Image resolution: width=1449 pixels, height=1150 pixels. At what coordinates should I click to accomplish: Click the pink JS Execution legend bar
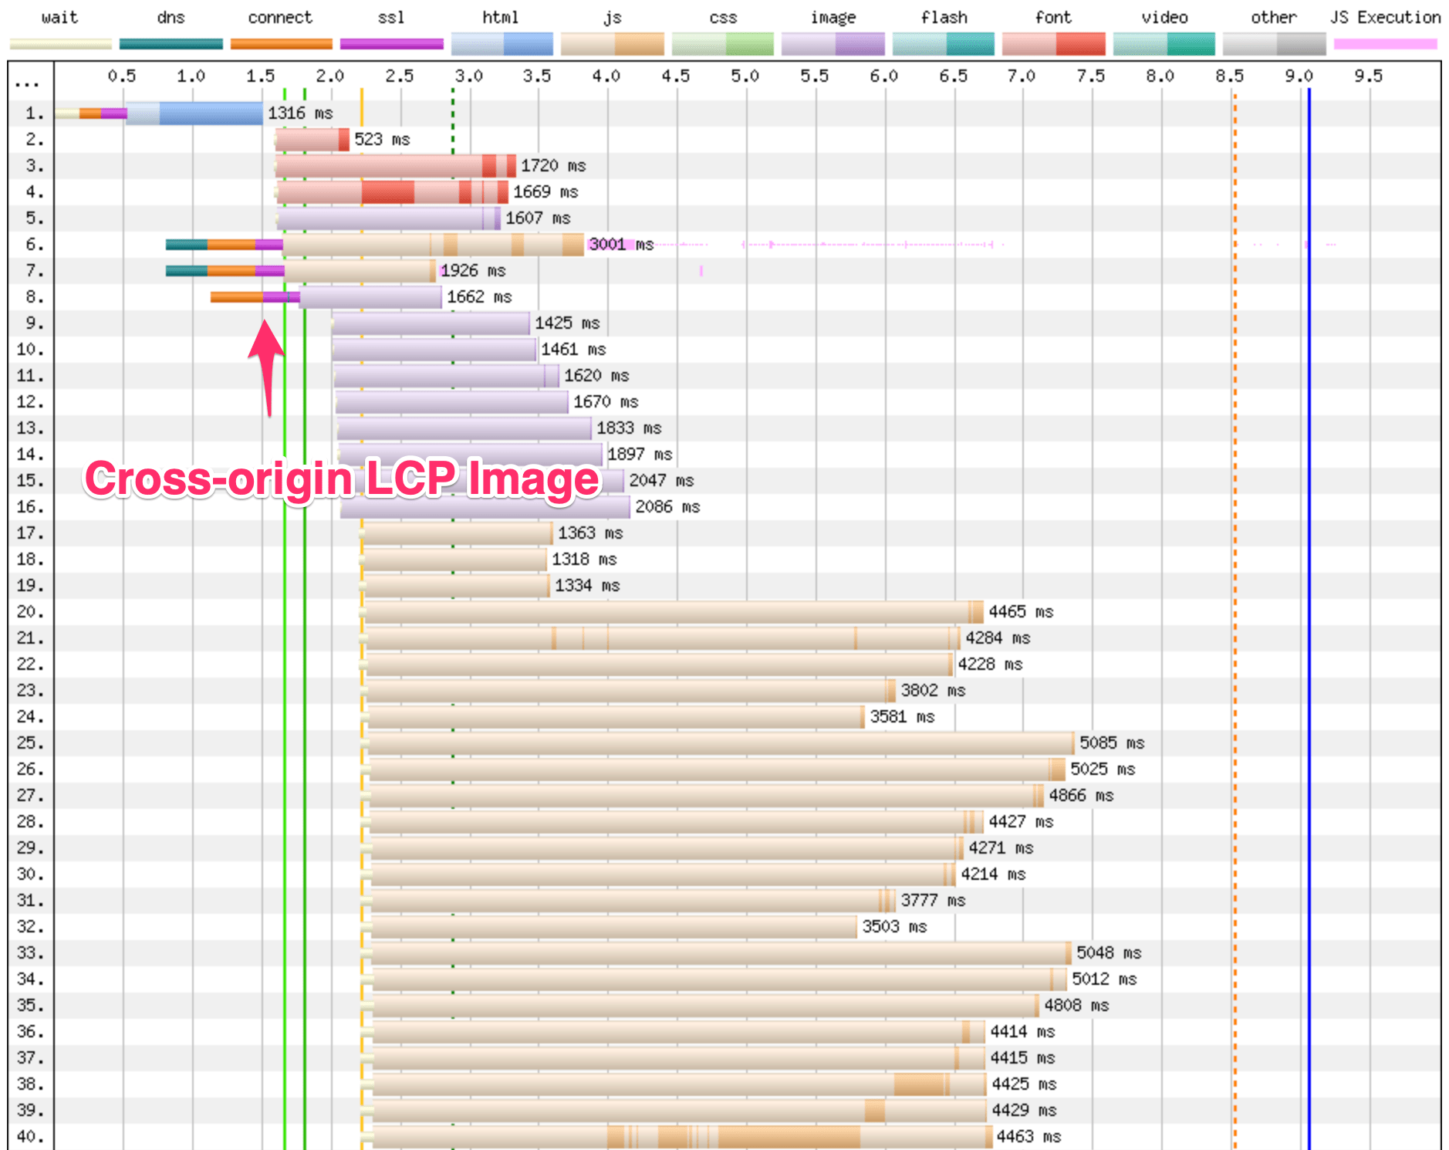(1385, 44)
